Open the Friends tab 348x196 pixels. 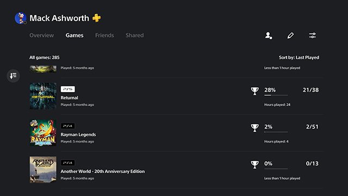tap(104, 35)
